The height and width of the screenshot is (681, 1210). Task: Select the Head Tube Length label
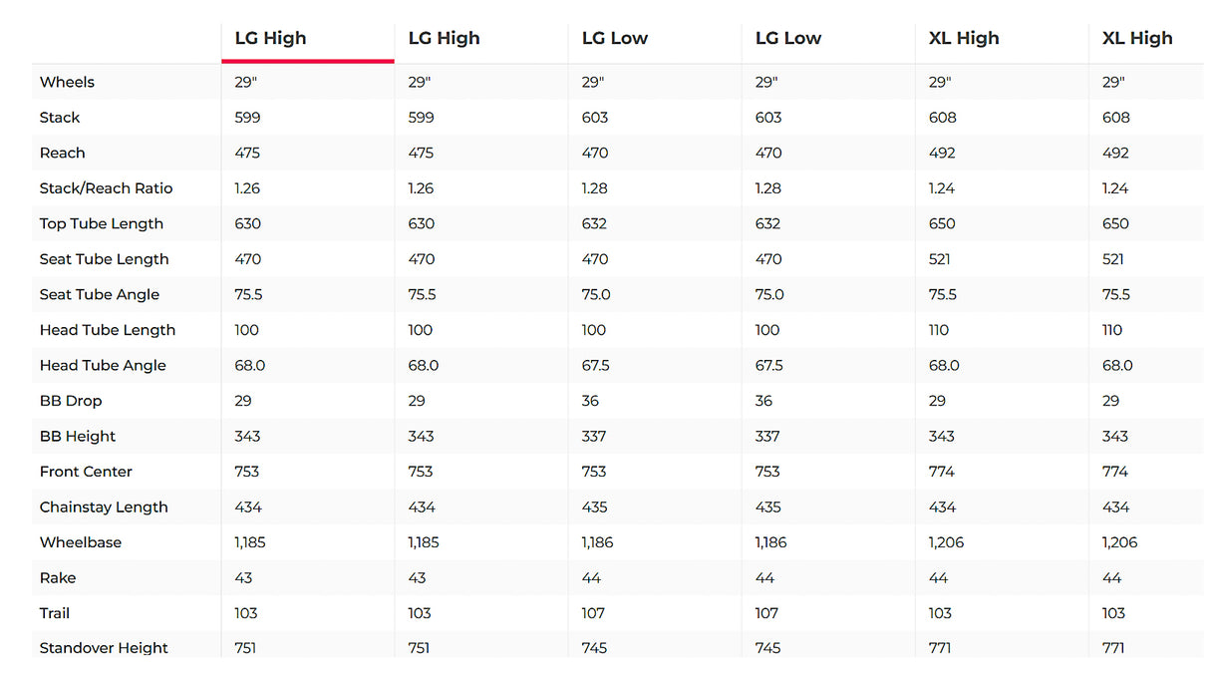[107, 330]
